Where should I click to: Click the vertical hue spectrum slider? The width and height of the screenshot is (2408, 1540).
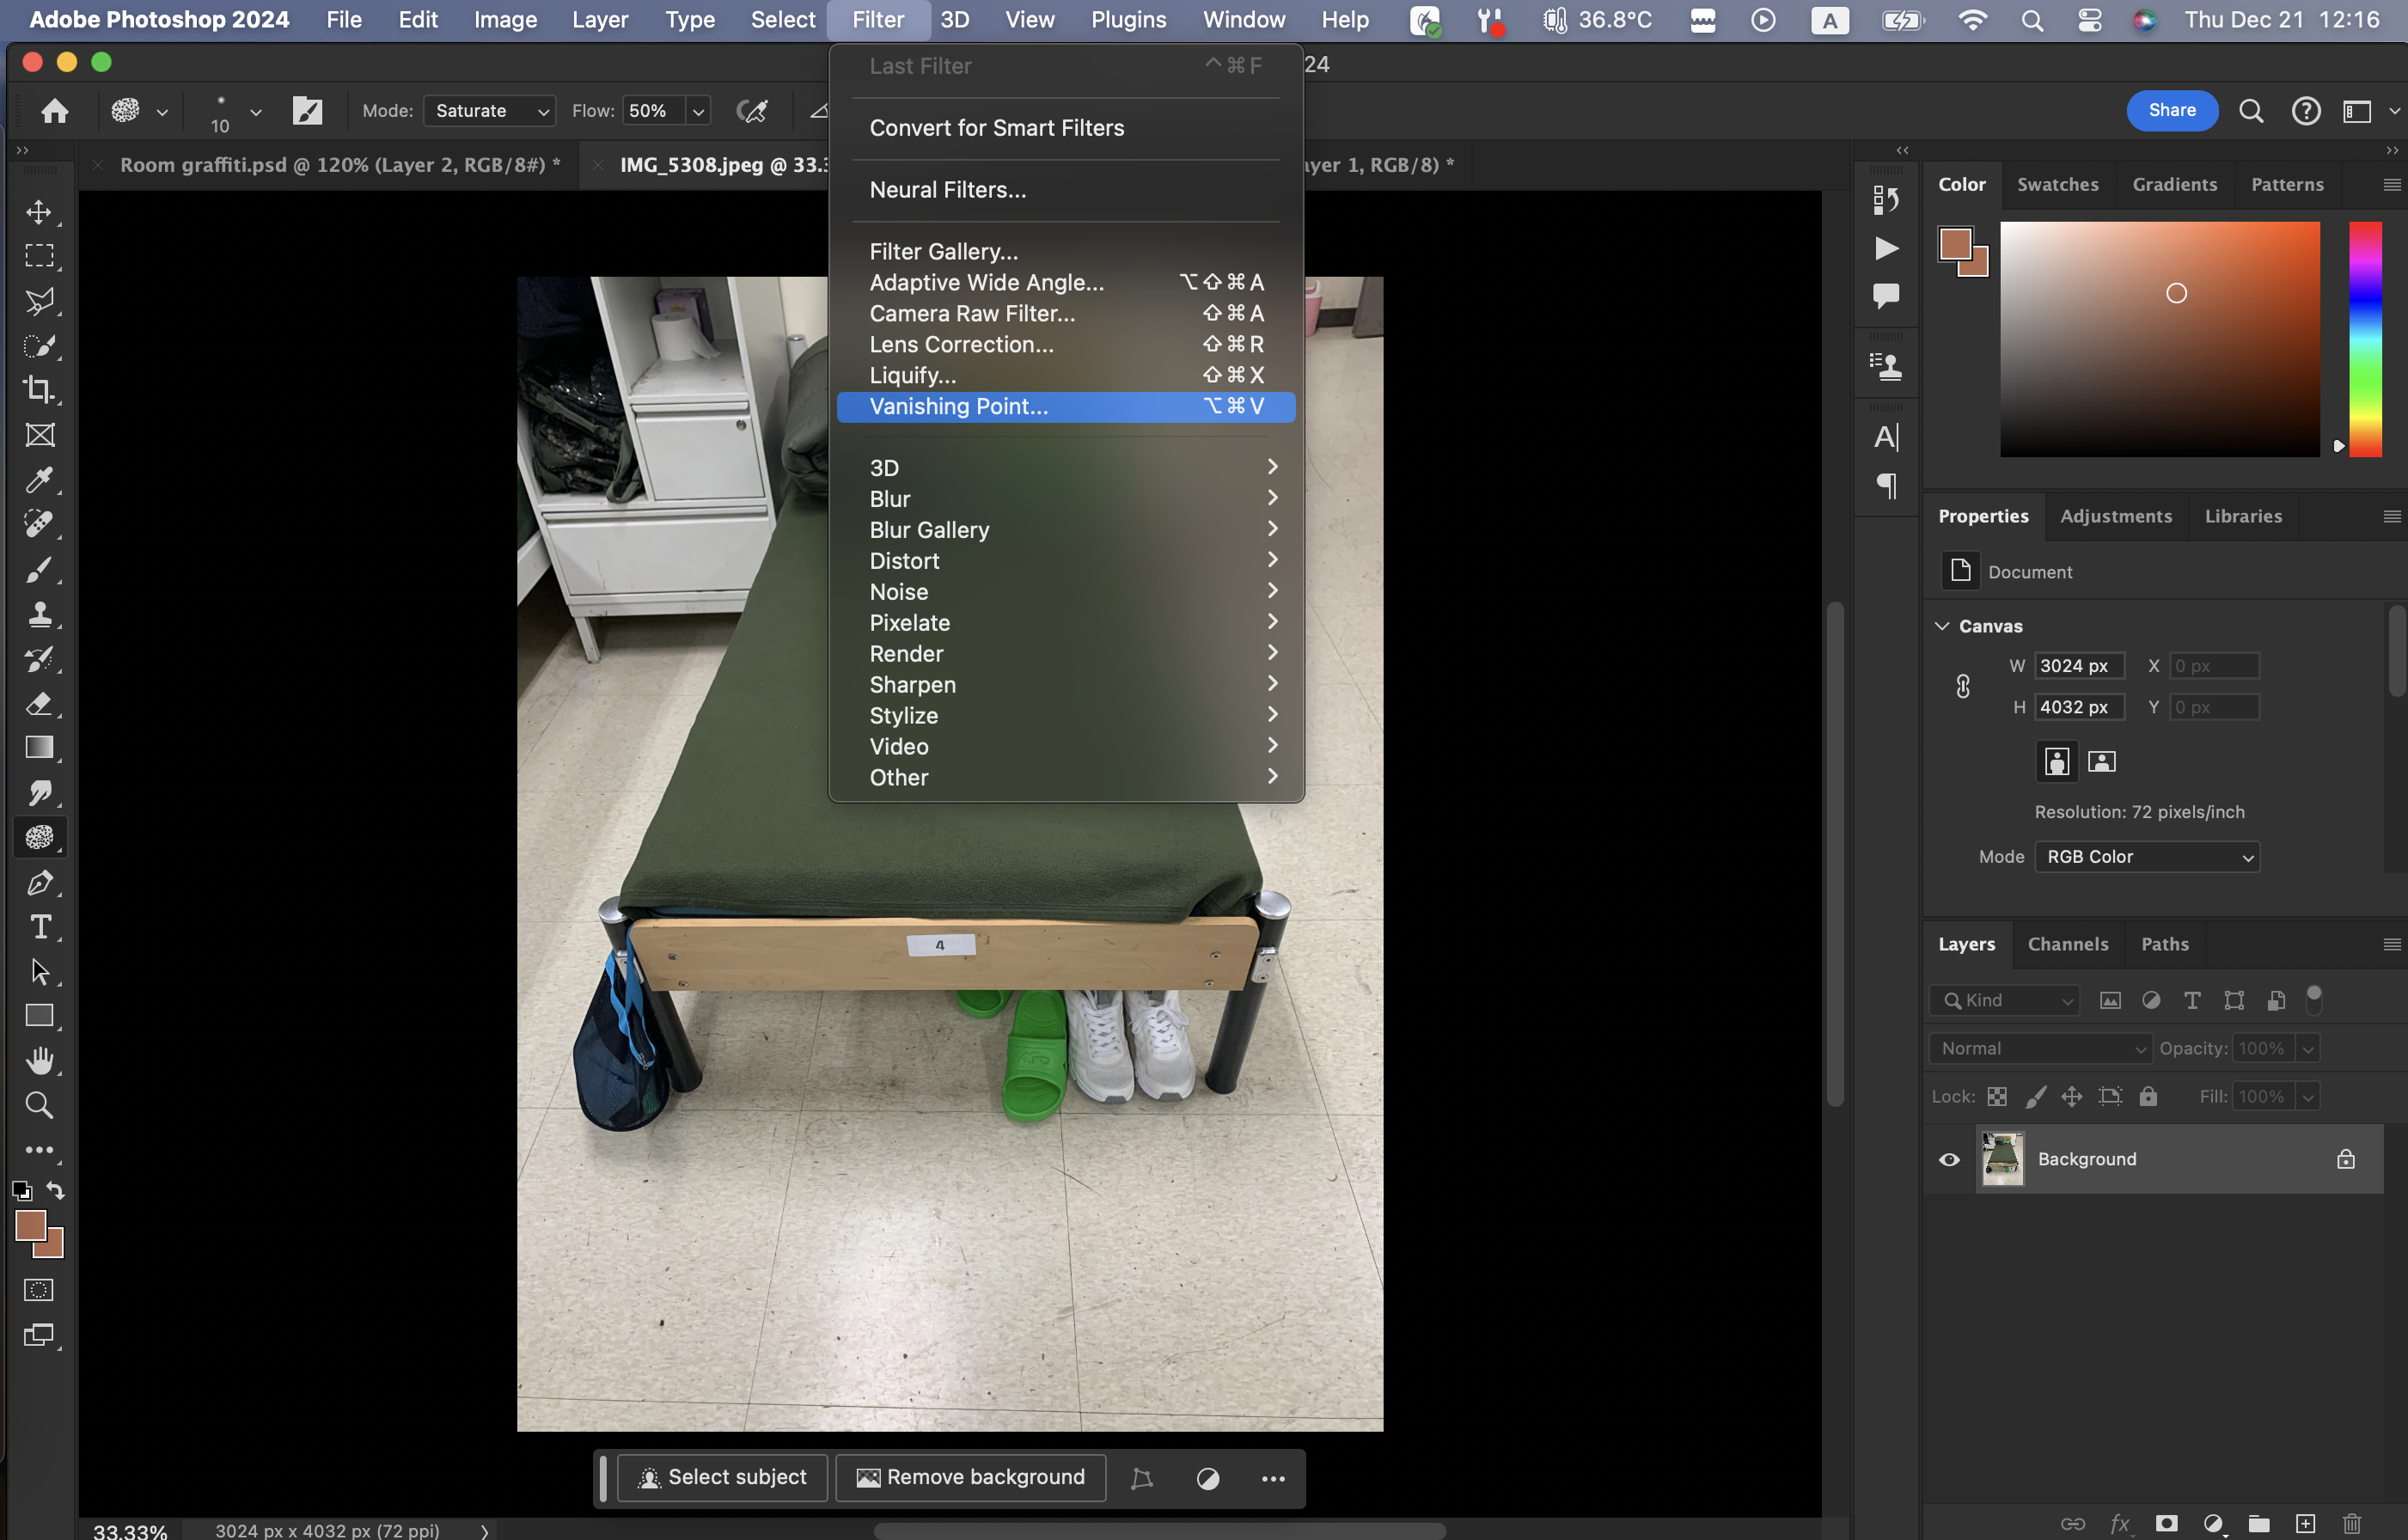(x=2364, y=339)
